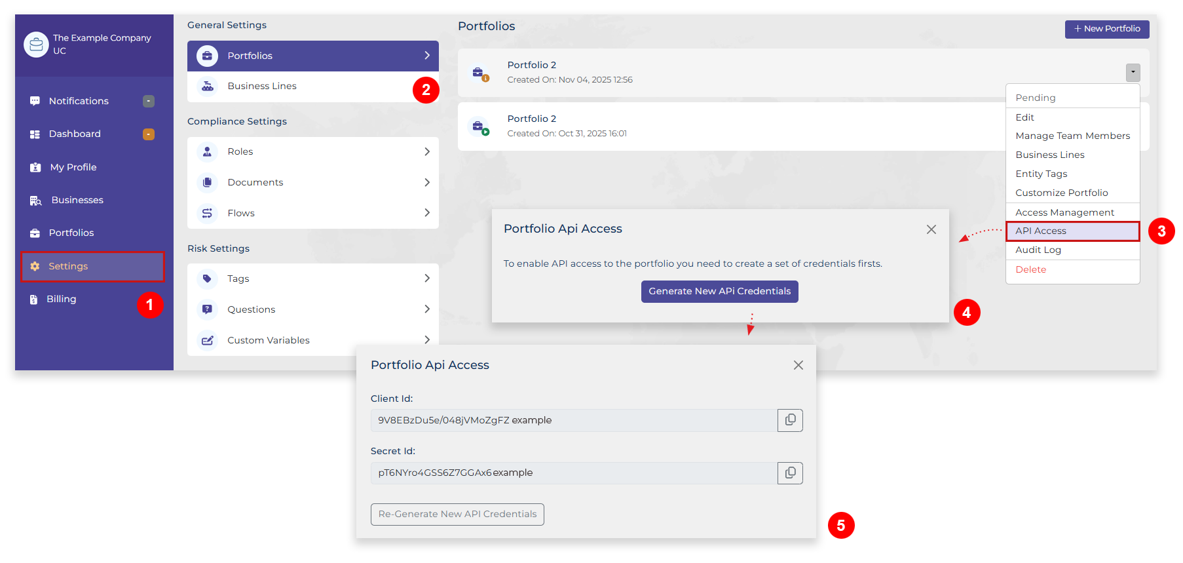Click the Settings gear icon
The height and width of the screenshot is (563, 1183).
[x=35, y=266]
